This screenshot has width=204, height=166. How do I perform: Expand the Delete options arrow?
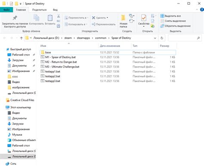coord(107,18)
